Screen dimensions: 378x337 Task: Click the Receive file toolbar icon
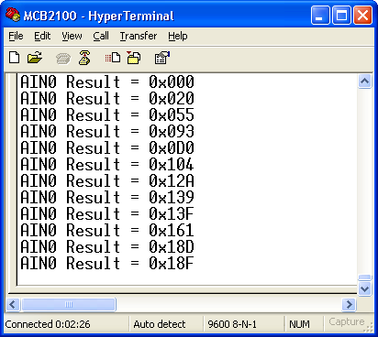click(x=134, y=58)
